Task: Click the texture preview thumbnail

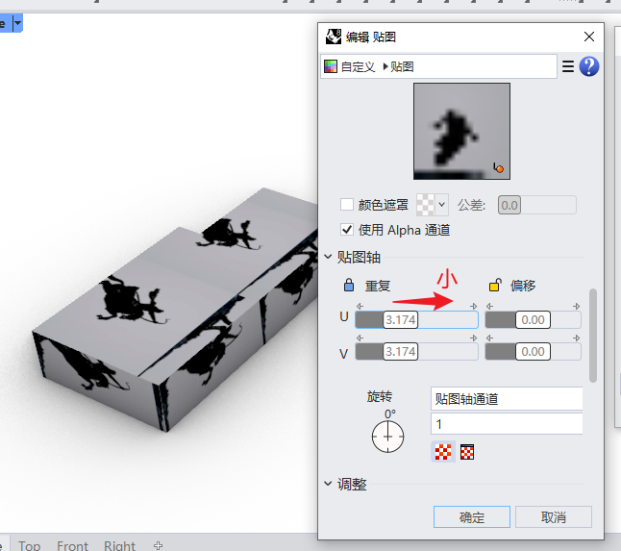Action: tap(461, 131)
